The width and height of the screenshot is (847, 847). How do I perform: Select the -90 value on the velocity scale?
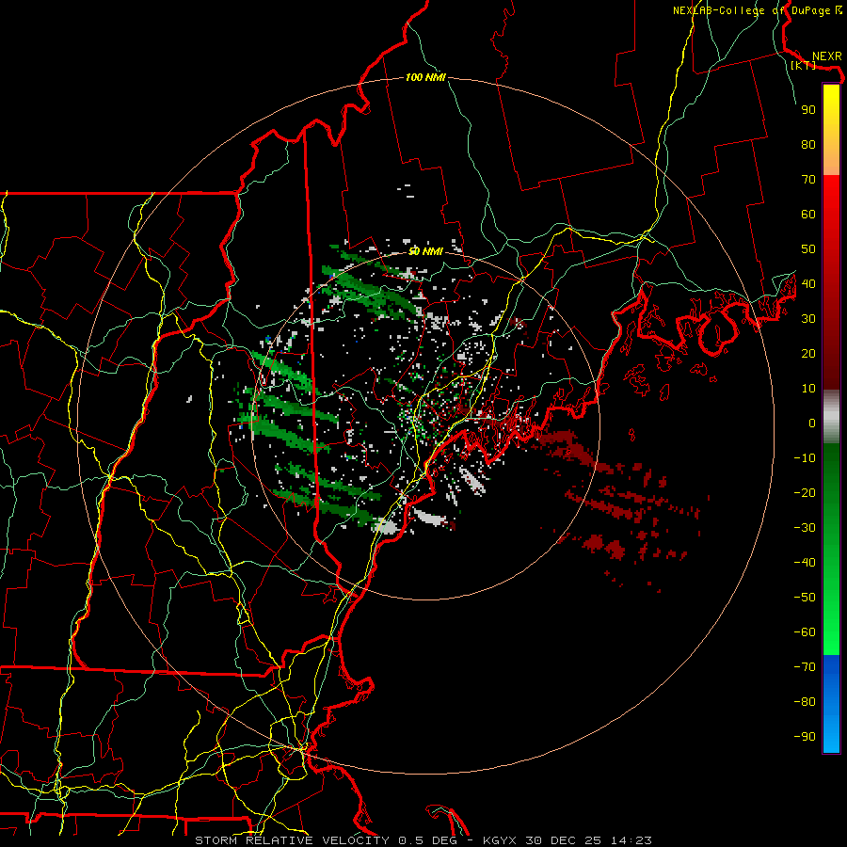click(x=805, y=737)
